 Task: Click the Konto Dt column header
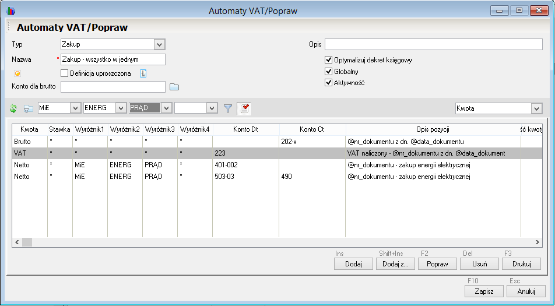245,129
